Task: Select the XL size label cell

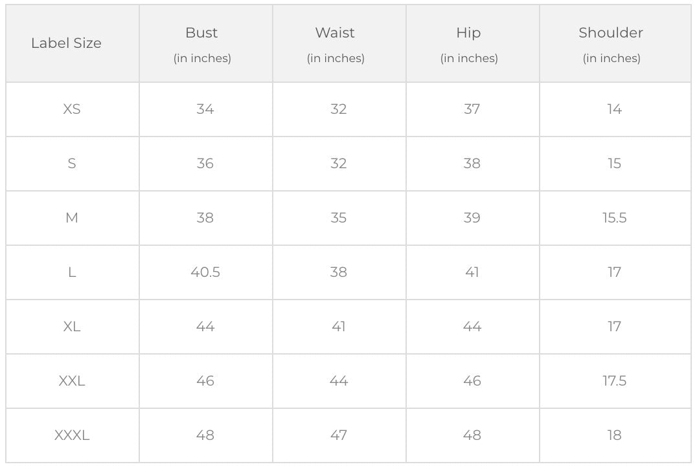Action: point(72,327)
